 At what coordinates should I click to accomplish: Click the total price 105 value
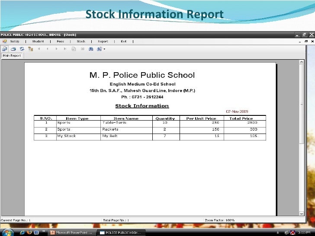pos(254,136)
